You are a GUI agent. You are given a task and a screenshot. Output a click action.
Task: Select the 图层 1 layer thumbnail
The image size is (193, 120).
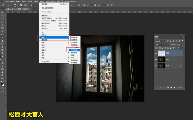point(161,60)
